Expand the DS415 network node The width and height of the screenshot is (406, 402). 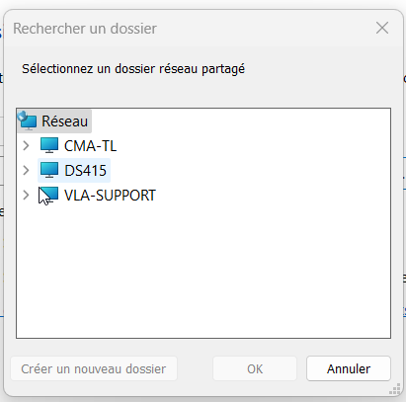[26, 170]
